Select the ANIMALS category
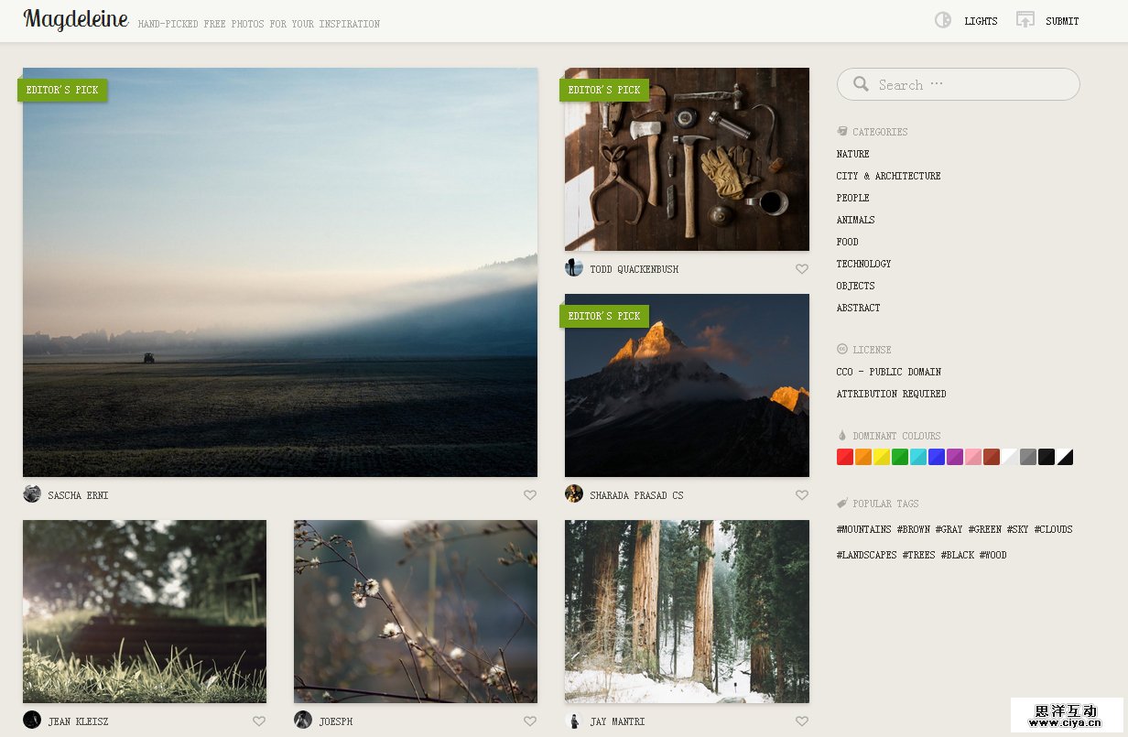Screen dimensions: 1128x737 point(855,220)
